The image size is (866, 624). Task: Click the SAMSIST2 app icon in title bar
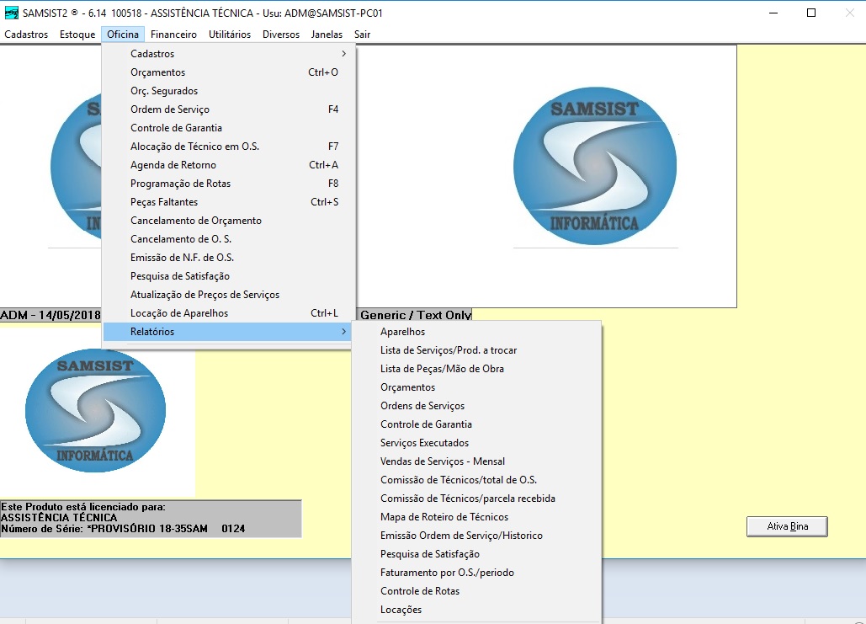[11, 13]
